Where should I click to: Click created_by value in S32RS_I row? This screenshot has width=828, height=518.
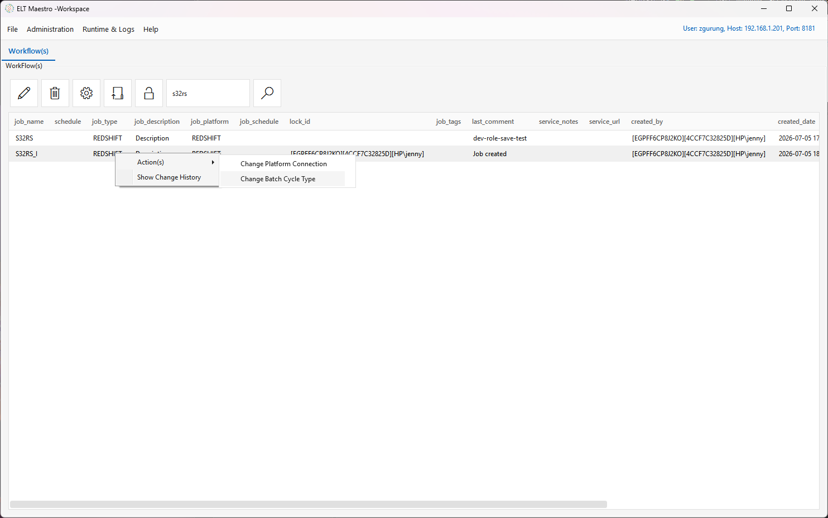(x=699, y=154)
